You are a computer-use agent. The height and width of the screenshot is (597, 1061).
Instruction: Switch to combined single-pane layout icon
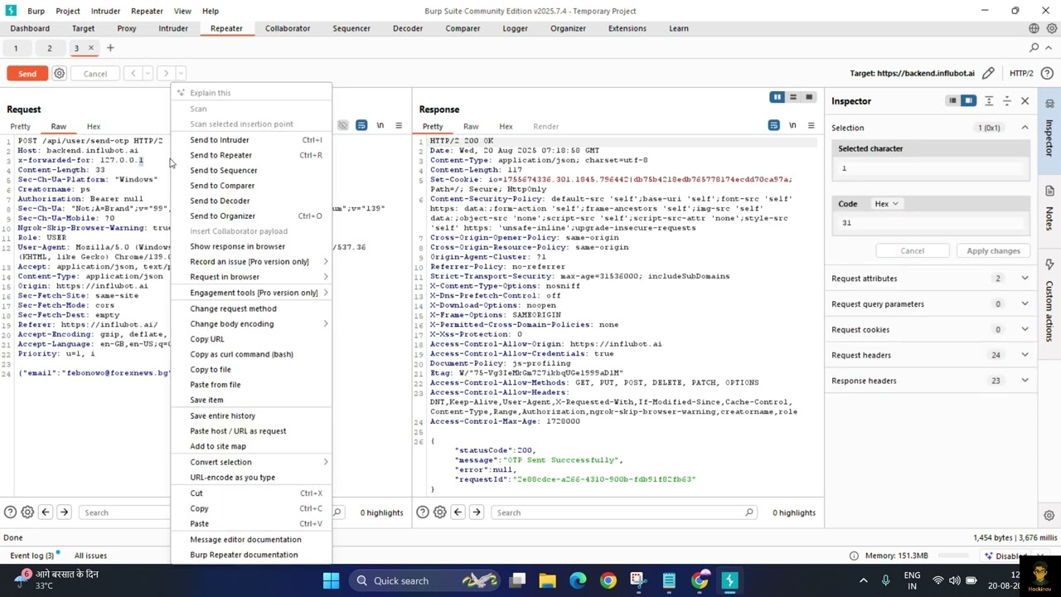pos(809,98)
